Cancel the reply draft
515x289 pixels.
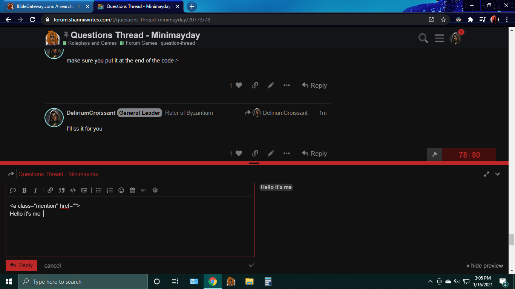(x=52, y=266)
